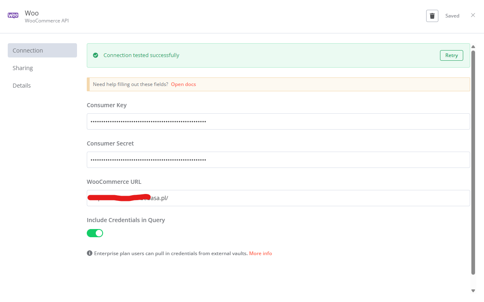This screenshot has width=484, height=302.
Task: Open the Connection tab
Action: (x=42, y=51)
